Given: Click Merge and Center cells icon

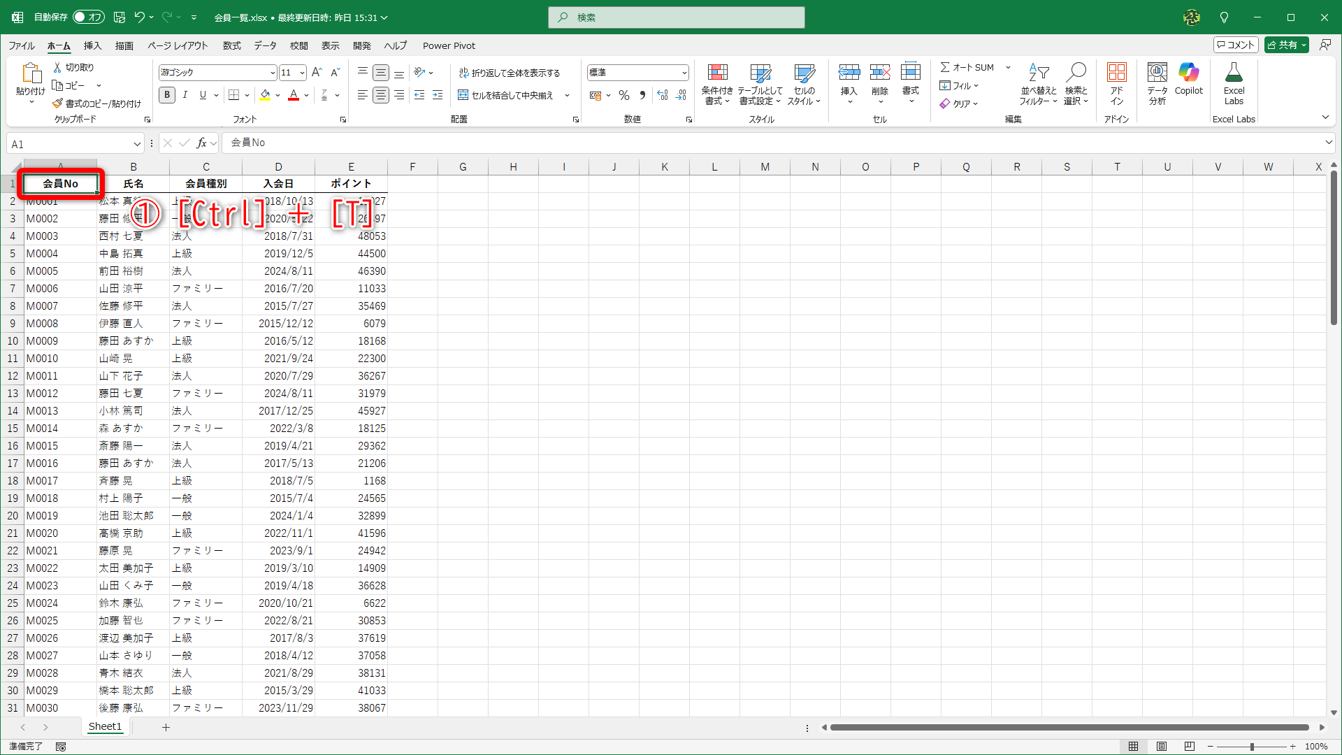Looking at the screenshot, I should tap(463, 95).
